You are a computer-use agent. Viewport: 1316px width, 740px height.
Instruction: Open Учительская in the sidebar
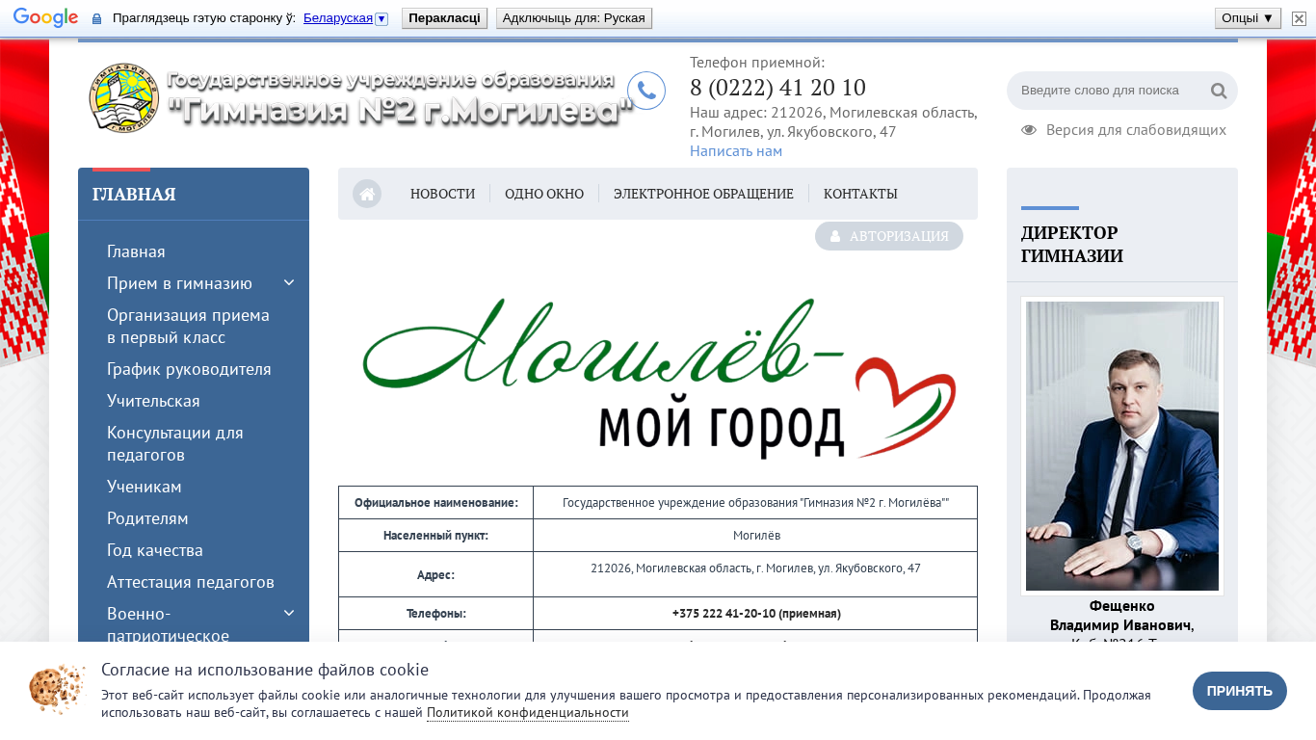(x=153, y=401)
